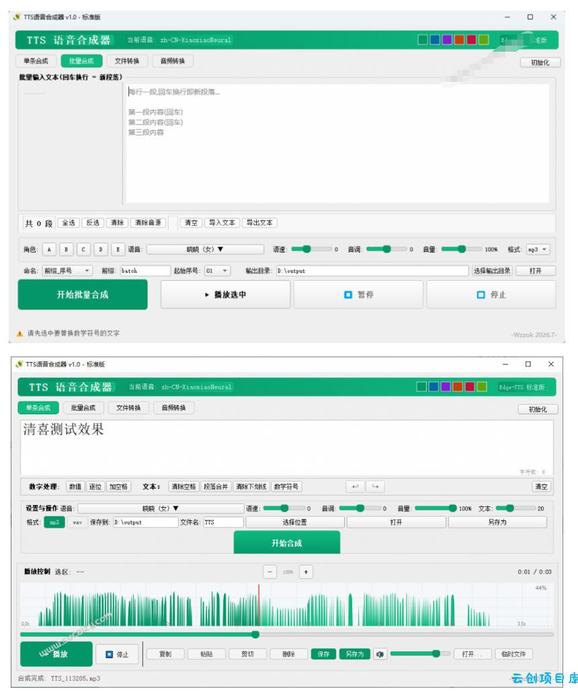The height and width of the screenshot is (695, 578).
Task: Open the 格式 mp3 dropdown in the batch window
Action: 538,250
